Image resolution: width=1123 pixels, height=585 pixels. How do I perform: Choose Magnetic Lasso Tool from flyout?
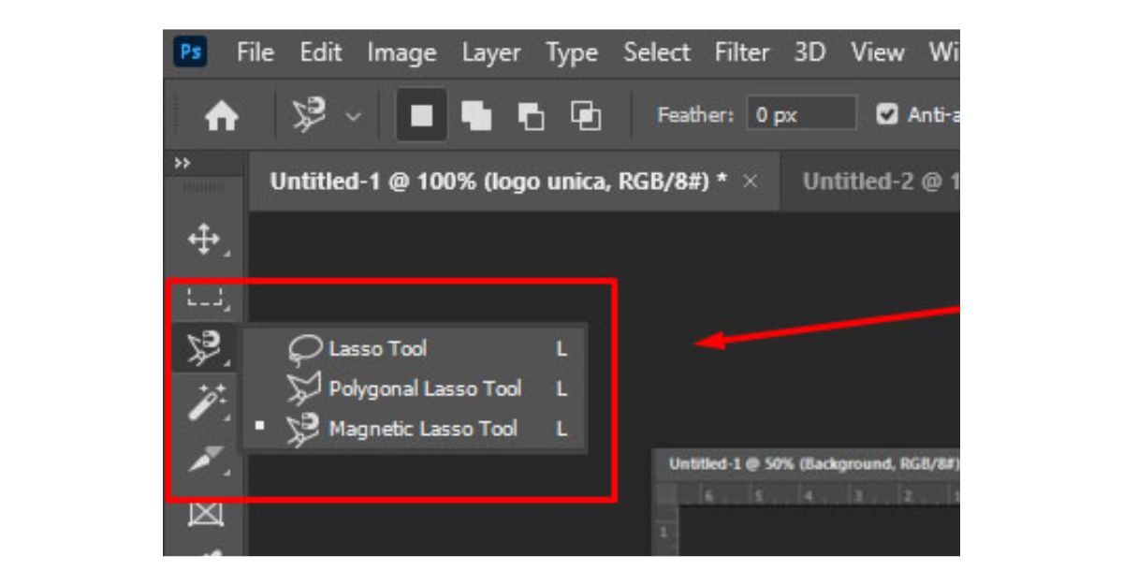click(413, 429)
